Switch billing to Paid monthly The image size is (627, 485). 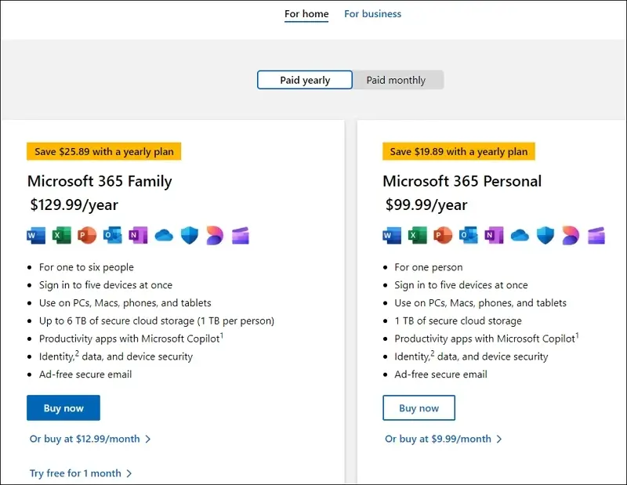pos(397,80)
